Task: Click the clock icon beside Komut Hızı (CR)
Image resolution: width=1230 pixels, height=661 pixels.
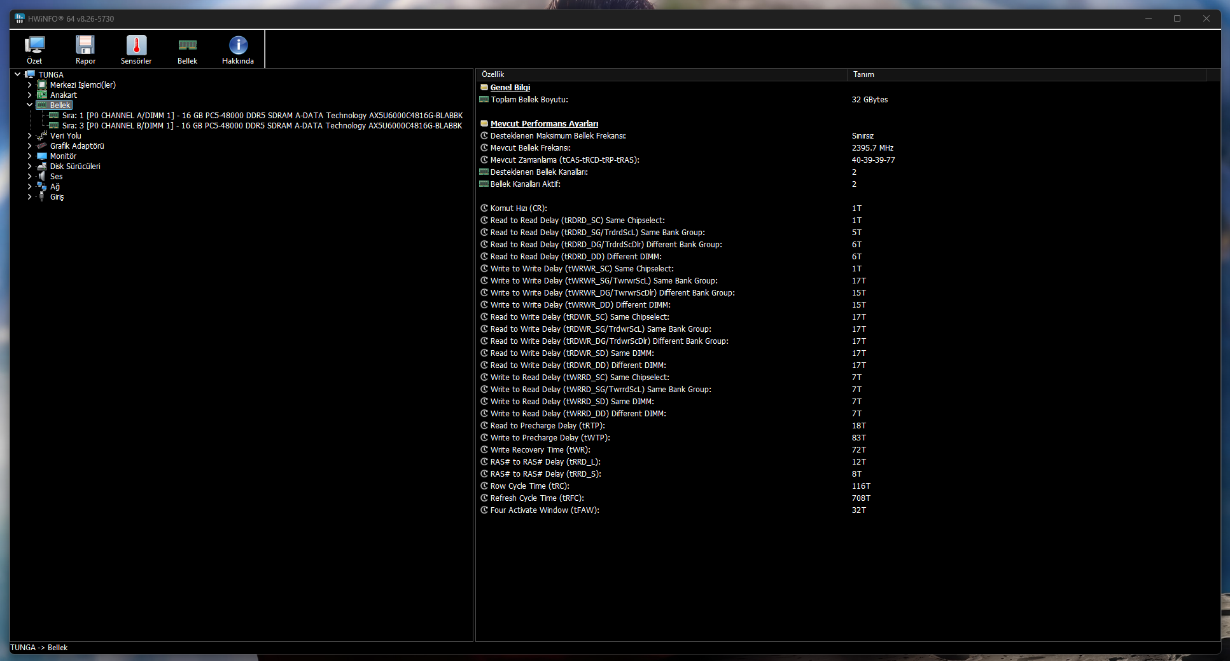Action: tap(484, 208)
